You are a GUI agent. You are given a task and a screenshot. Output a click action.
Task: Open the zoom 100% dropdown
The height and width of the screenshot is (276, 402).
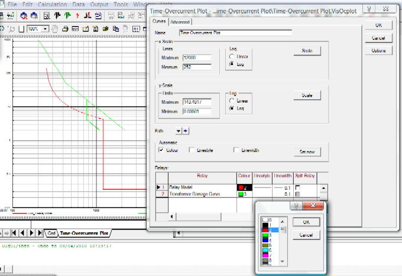pos(44,29)
